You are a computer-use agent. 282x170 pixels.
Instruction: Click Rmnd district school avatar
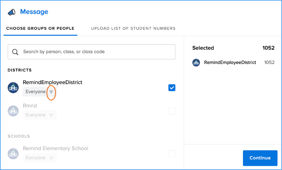[x=13, y=111]
